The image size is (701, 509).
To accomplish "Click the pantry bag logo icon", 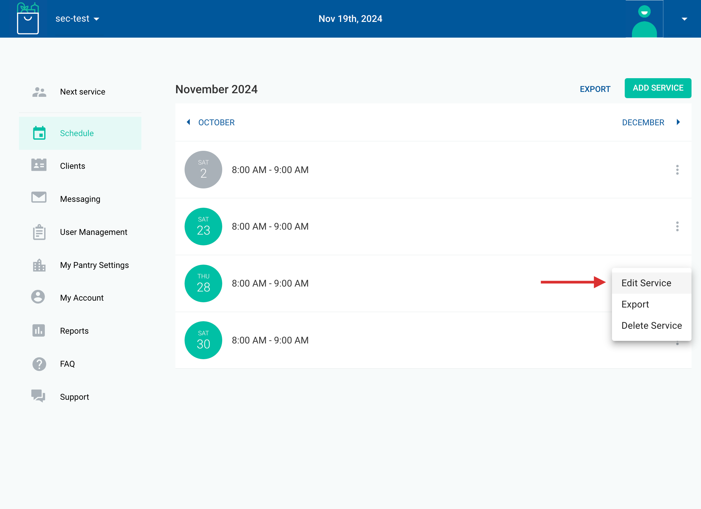I will pyautogui.click(x=28, y=18).
